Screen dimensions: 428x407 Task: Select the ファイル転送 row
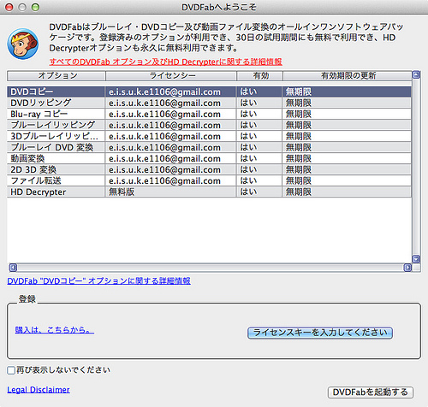(x=209, y=180)
